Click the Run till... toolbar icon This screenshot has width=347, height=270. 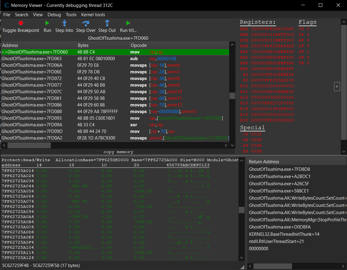[127, 23]
